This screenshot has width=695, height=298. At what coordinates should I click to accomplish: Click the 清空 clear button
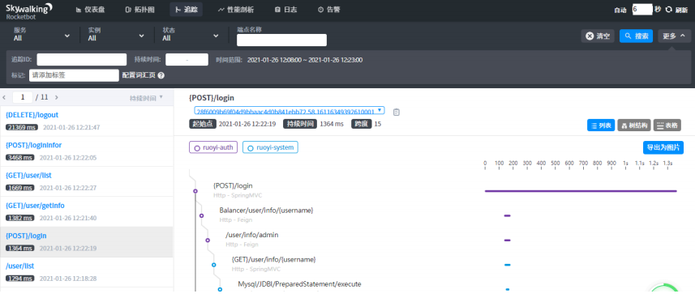click(x=598, y=36)
